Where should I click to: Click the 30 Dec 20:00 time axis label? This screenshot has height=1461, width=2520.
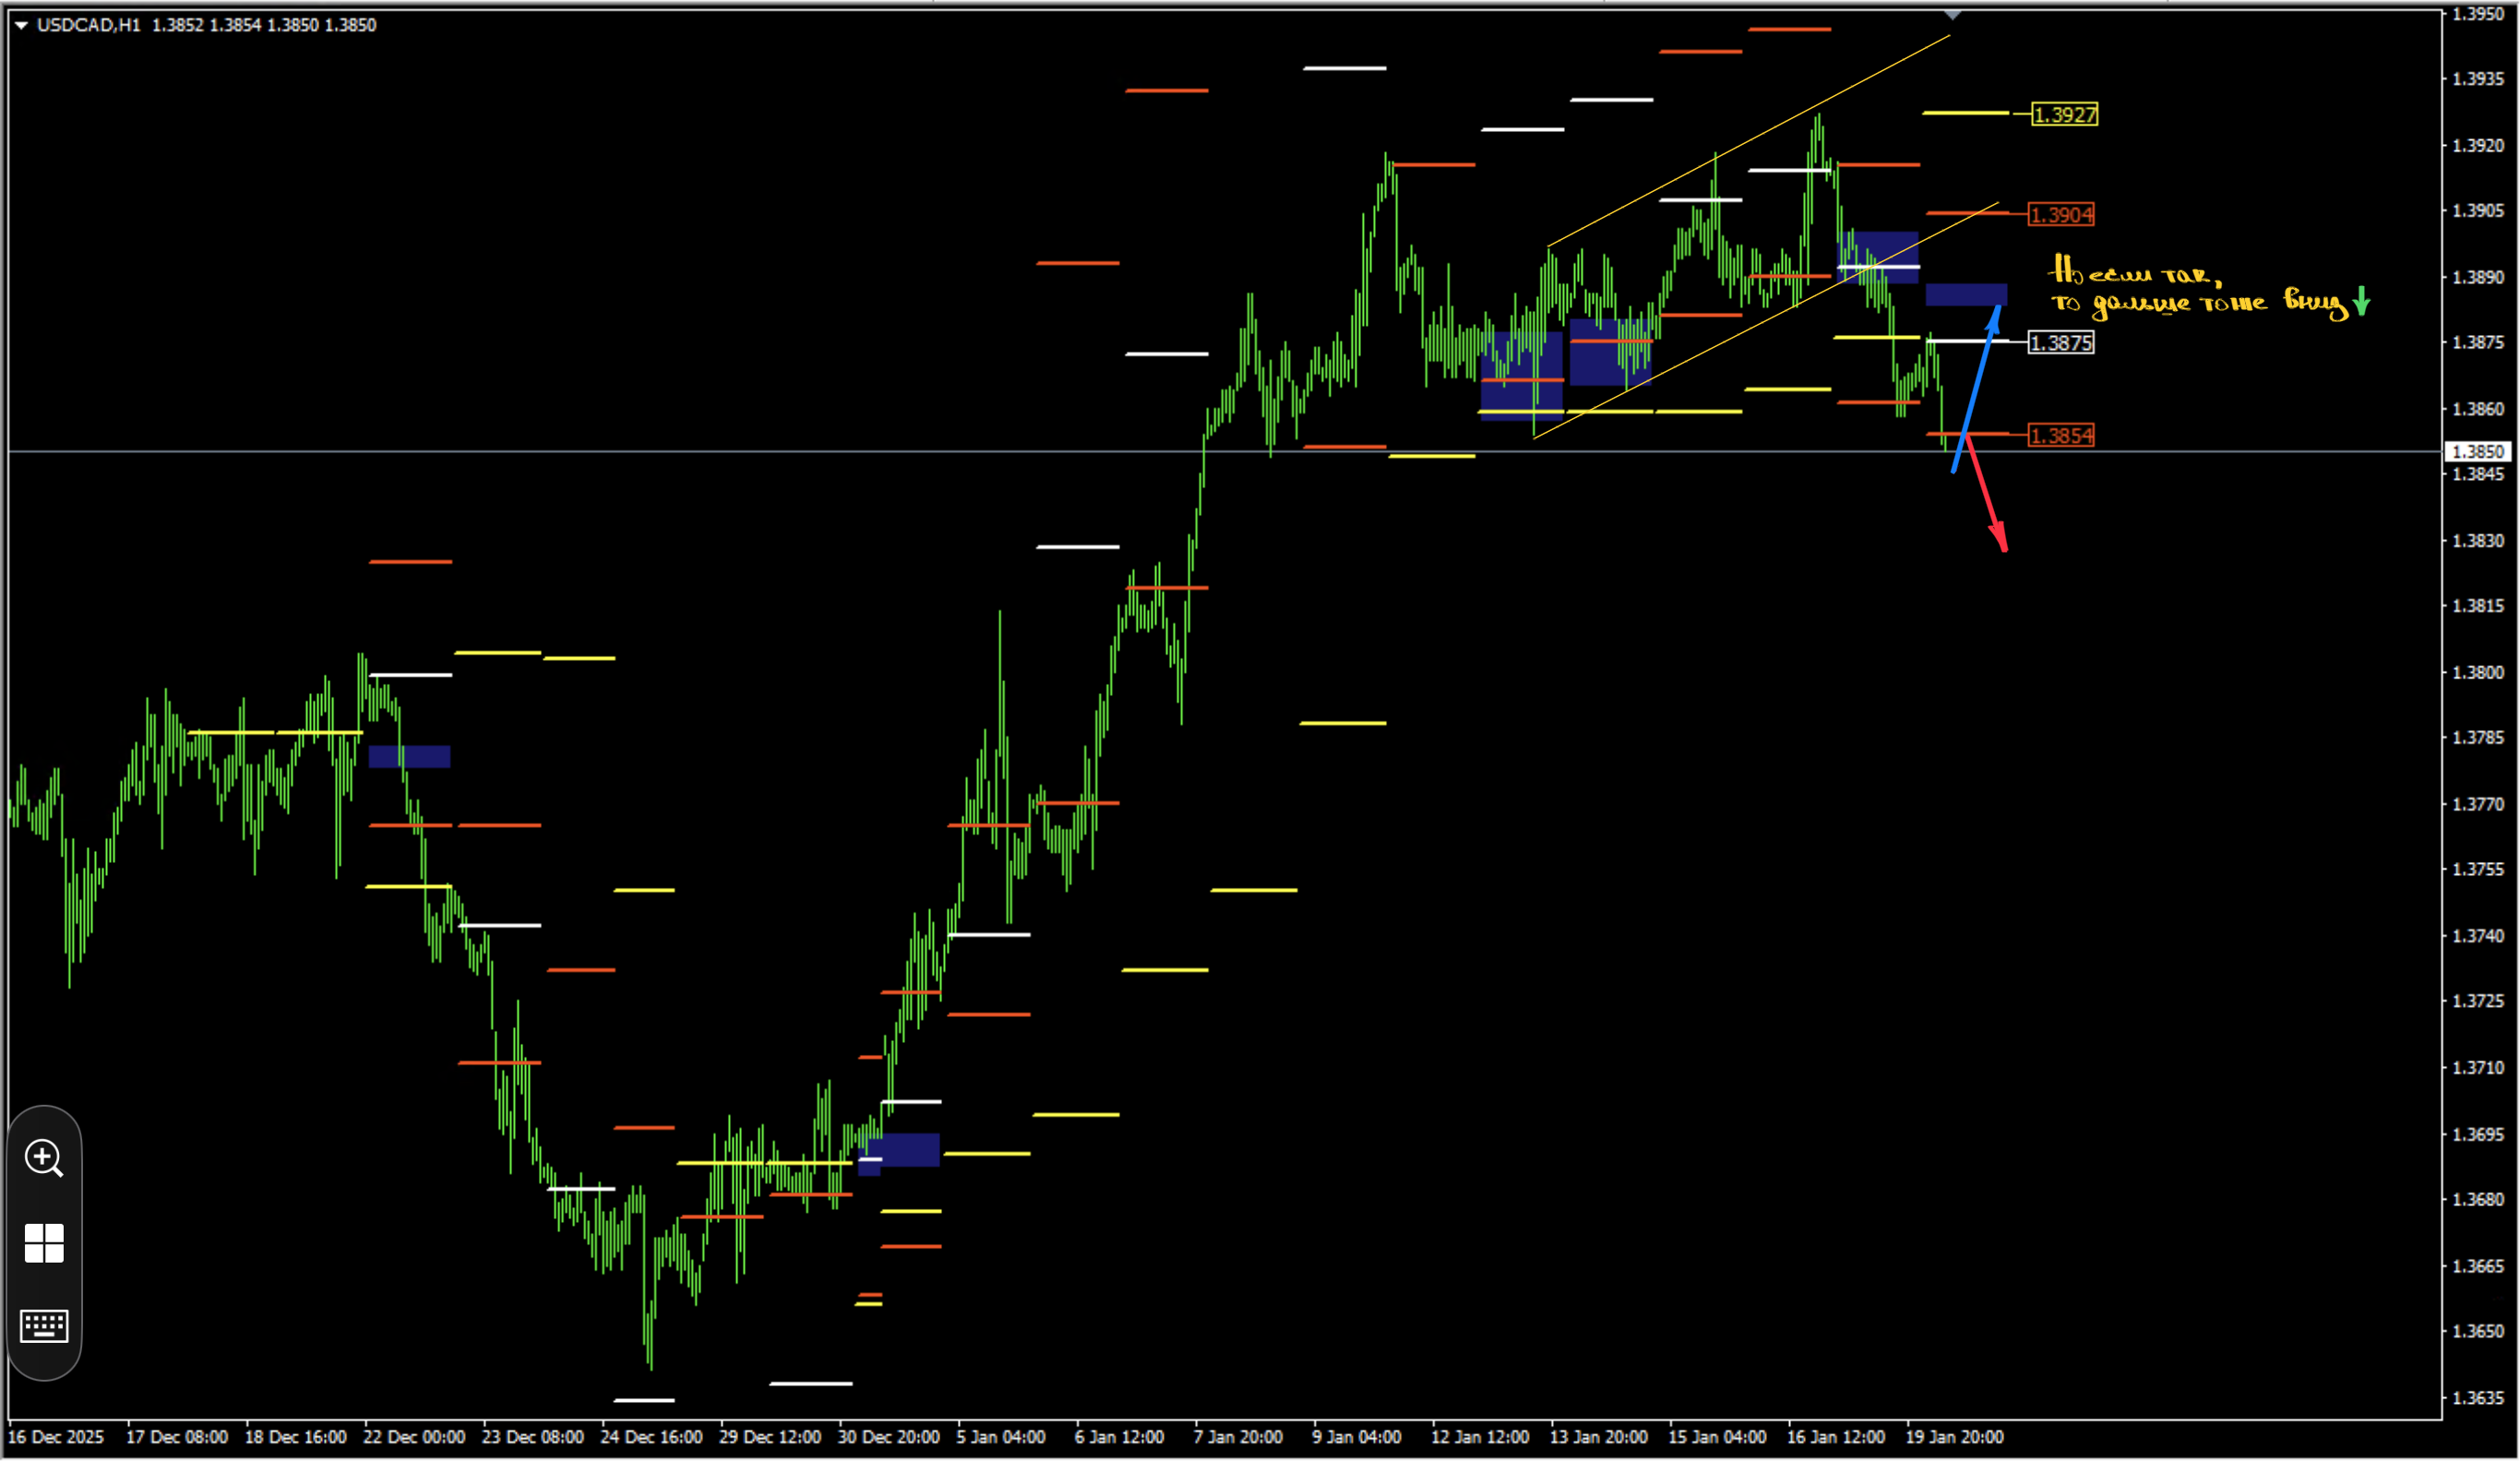point(888,1437)
